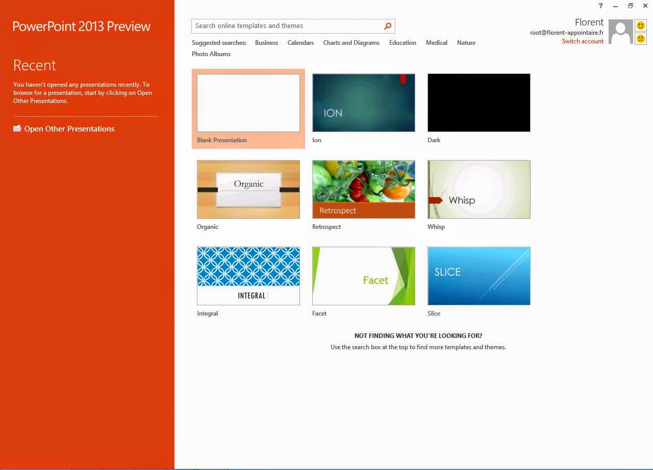This screenshot has width=653, height=470.
Task: Click the Blank Presentation caption text
Action: 222,140
